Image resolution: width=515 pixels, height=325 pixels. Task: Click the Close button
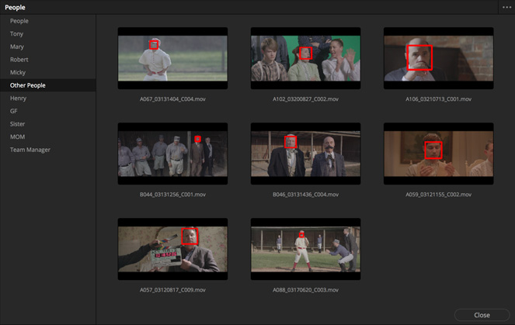(x=482, y=315)
